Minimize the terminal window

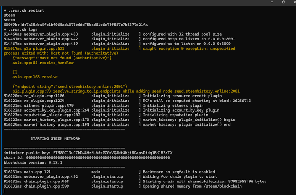(x=272, y=2)
